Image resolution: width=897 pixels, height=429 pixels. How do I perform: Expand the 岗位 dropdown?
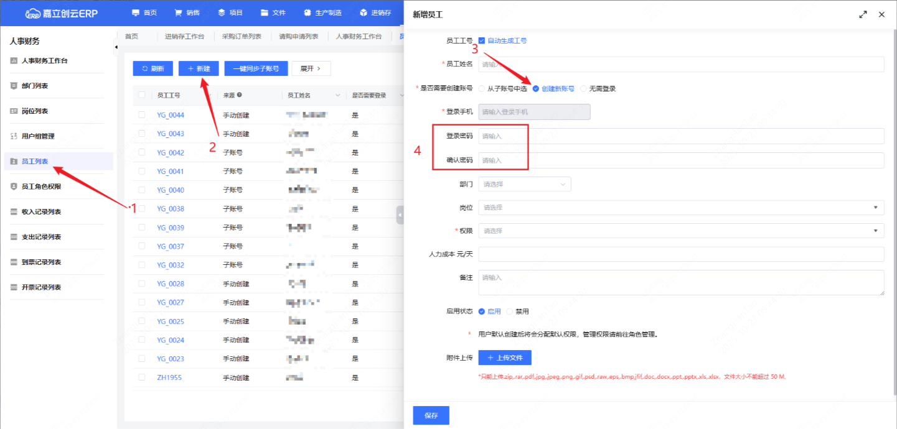point(680,207)
